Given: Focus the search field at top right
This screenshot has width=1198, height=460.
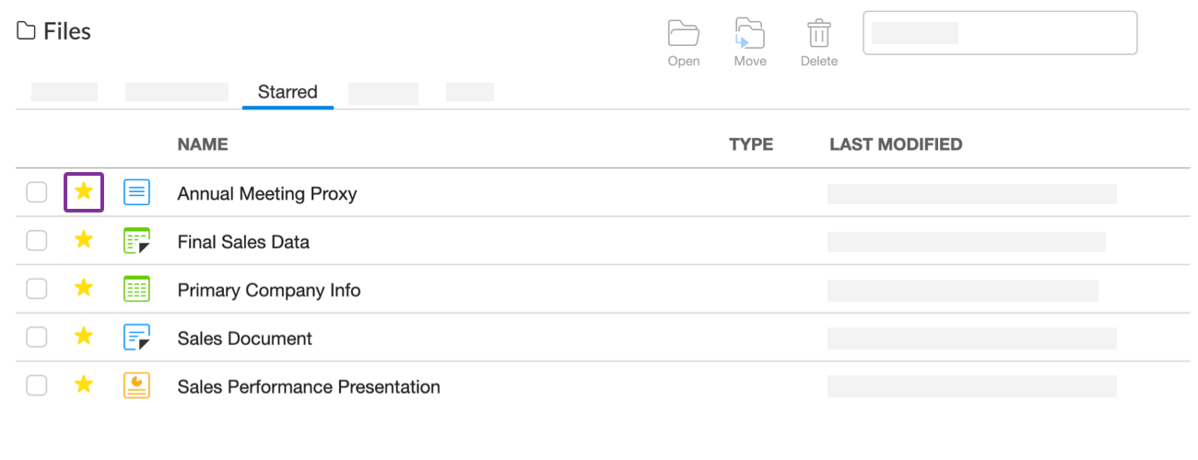Looking at the screenshot, I should click(1000, 33).
